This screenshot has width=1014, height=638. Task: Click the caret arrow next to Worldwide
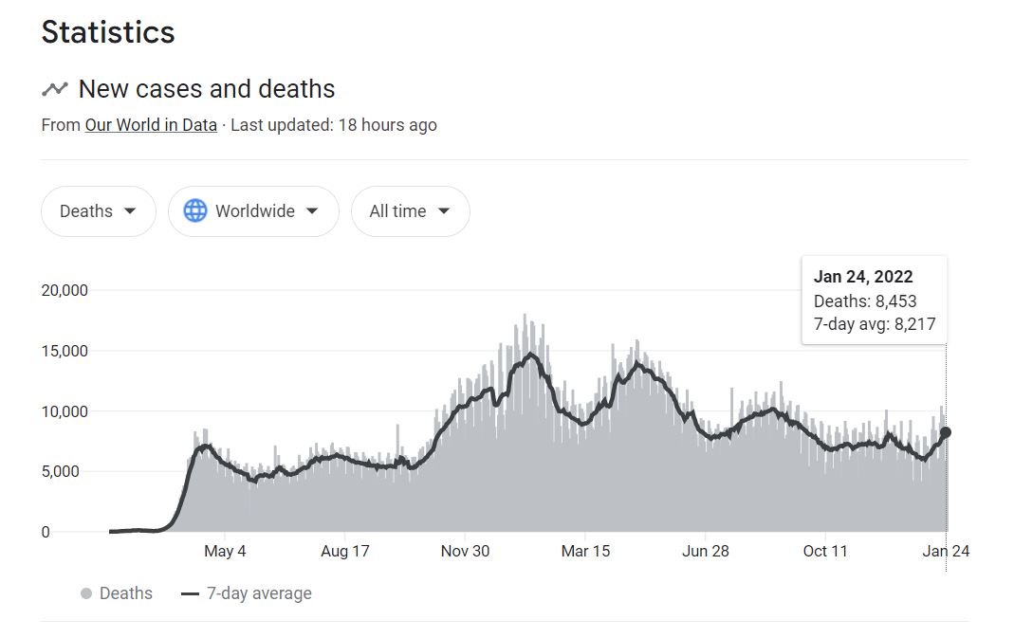coord(312,211)
